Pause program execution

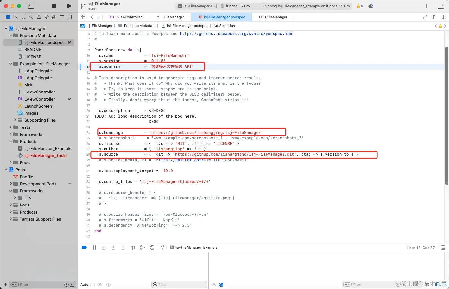click(94, 247)
